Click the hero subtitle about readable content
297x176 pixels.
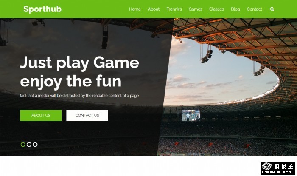pyautogui.click(x=79, y=96)
